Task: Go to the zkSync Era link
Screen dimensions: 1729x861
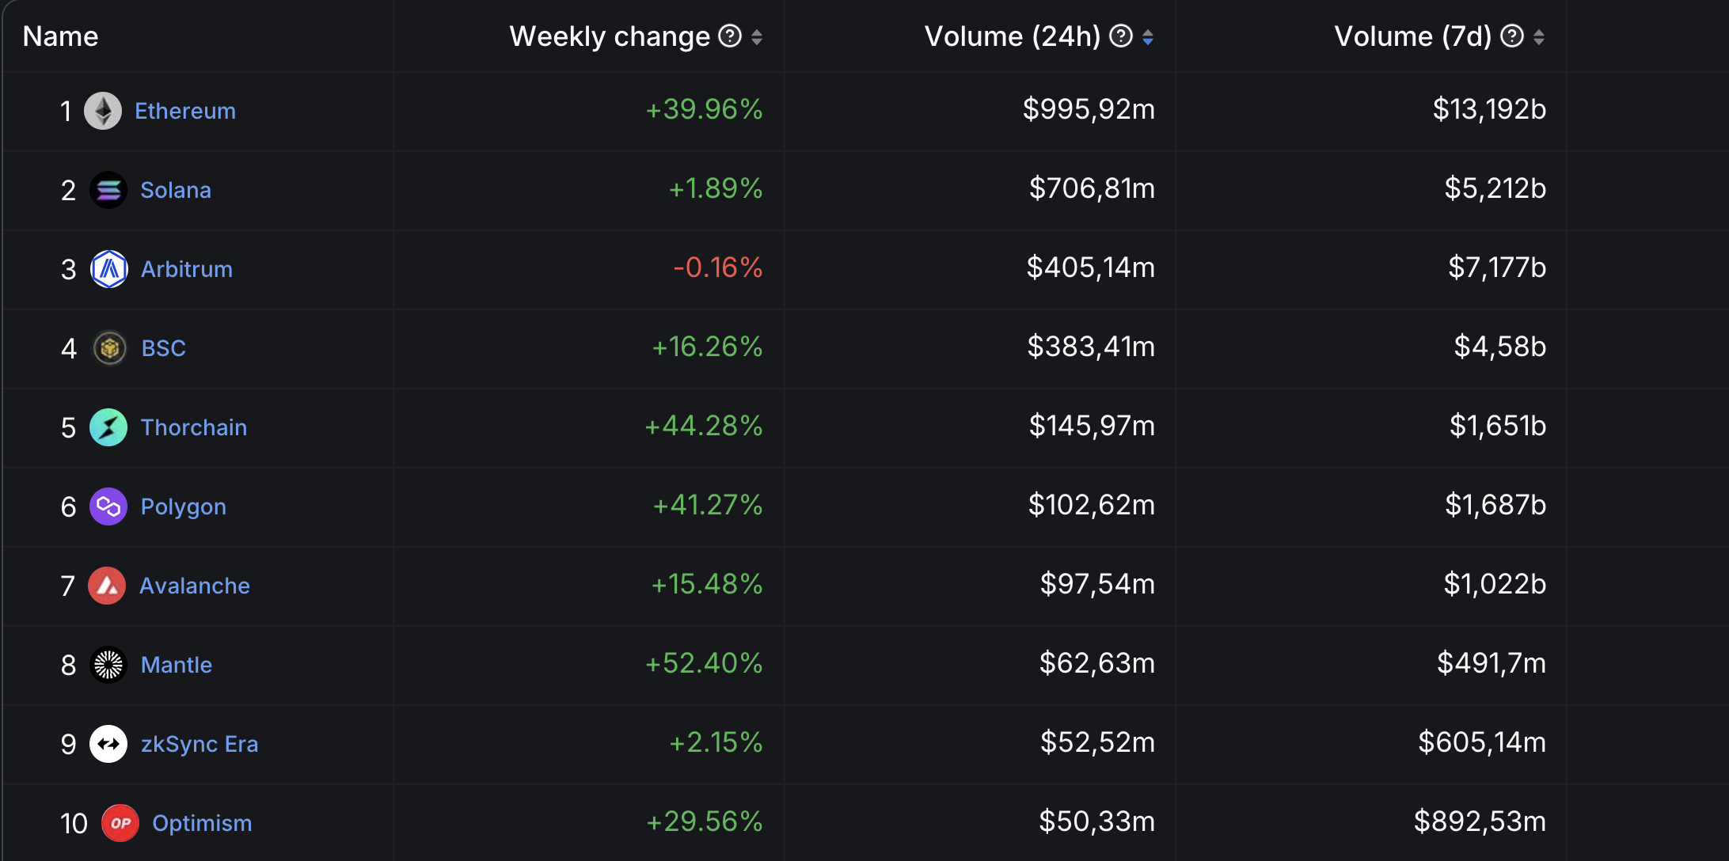Action: (199, 744)
